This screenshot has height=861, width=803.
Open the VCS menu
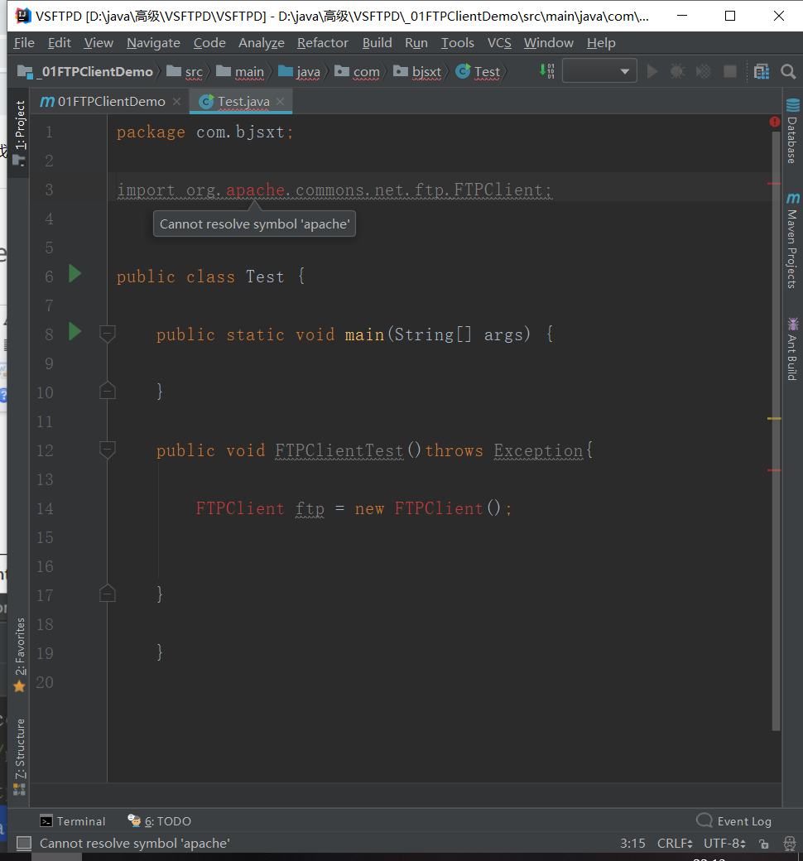point(498,43)
